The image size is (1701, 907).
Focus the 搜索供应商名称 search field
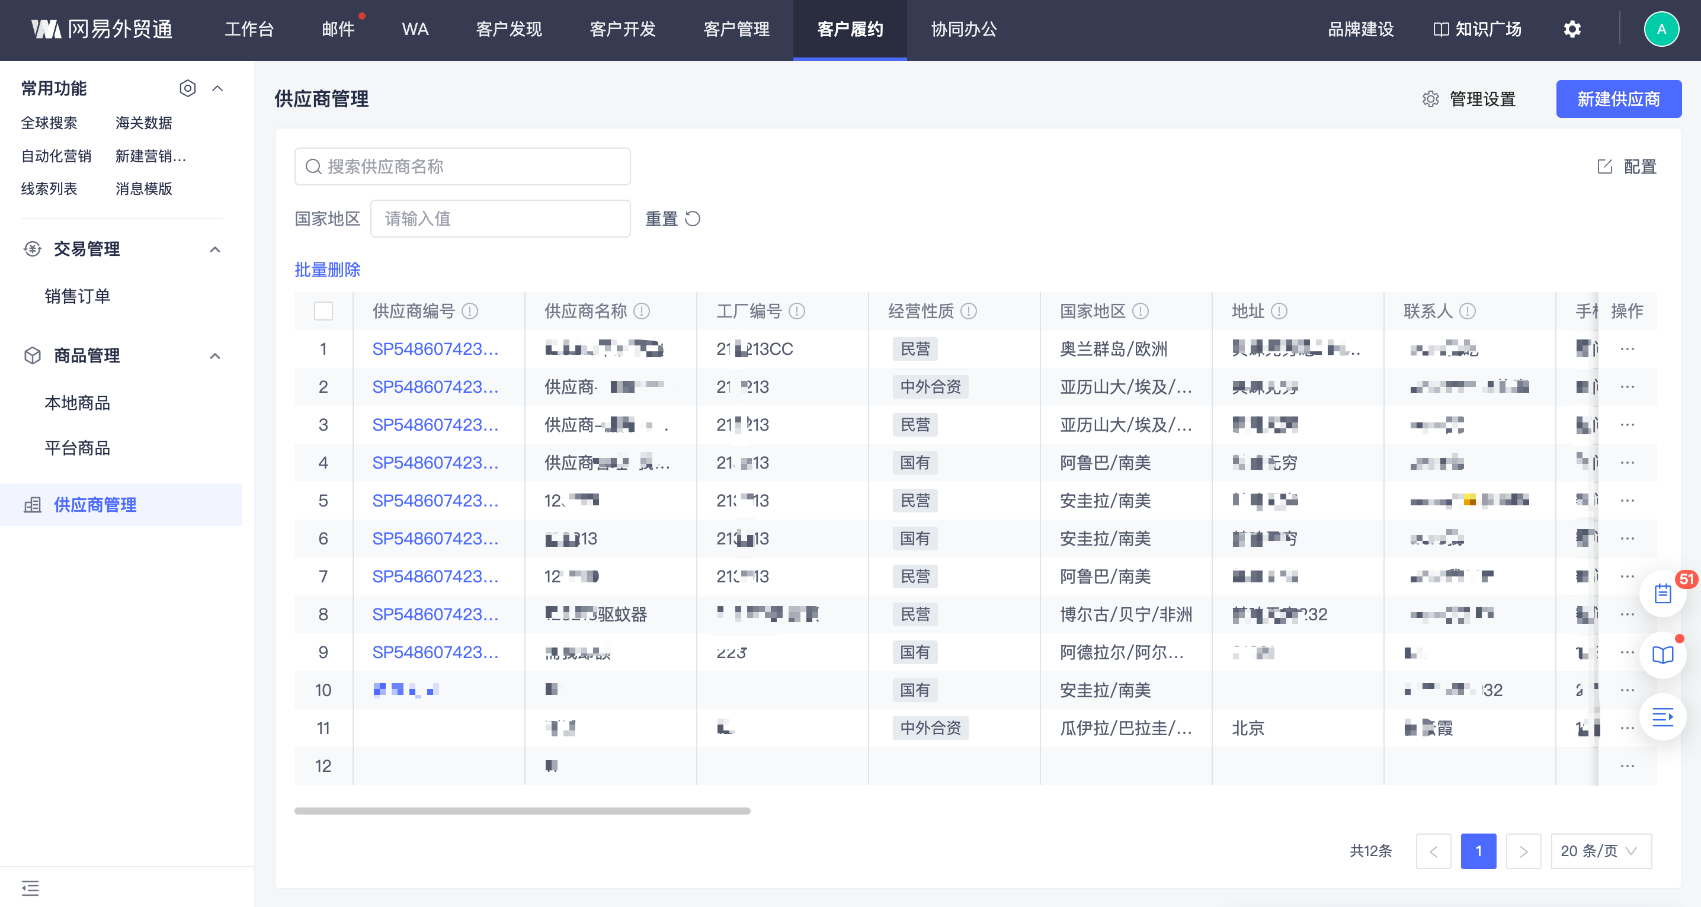(462, 166)
